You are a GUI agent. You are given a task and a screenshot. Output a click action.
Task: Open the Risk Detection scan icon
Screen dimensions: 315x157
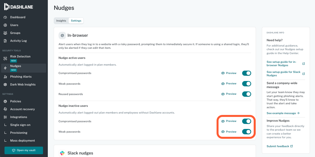(5, 59)
